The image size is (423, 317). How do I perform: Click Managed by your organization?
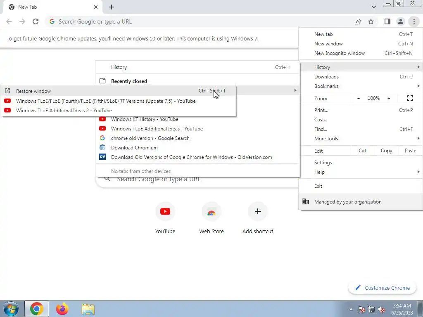pyautogui.click(x=361, y=201)
